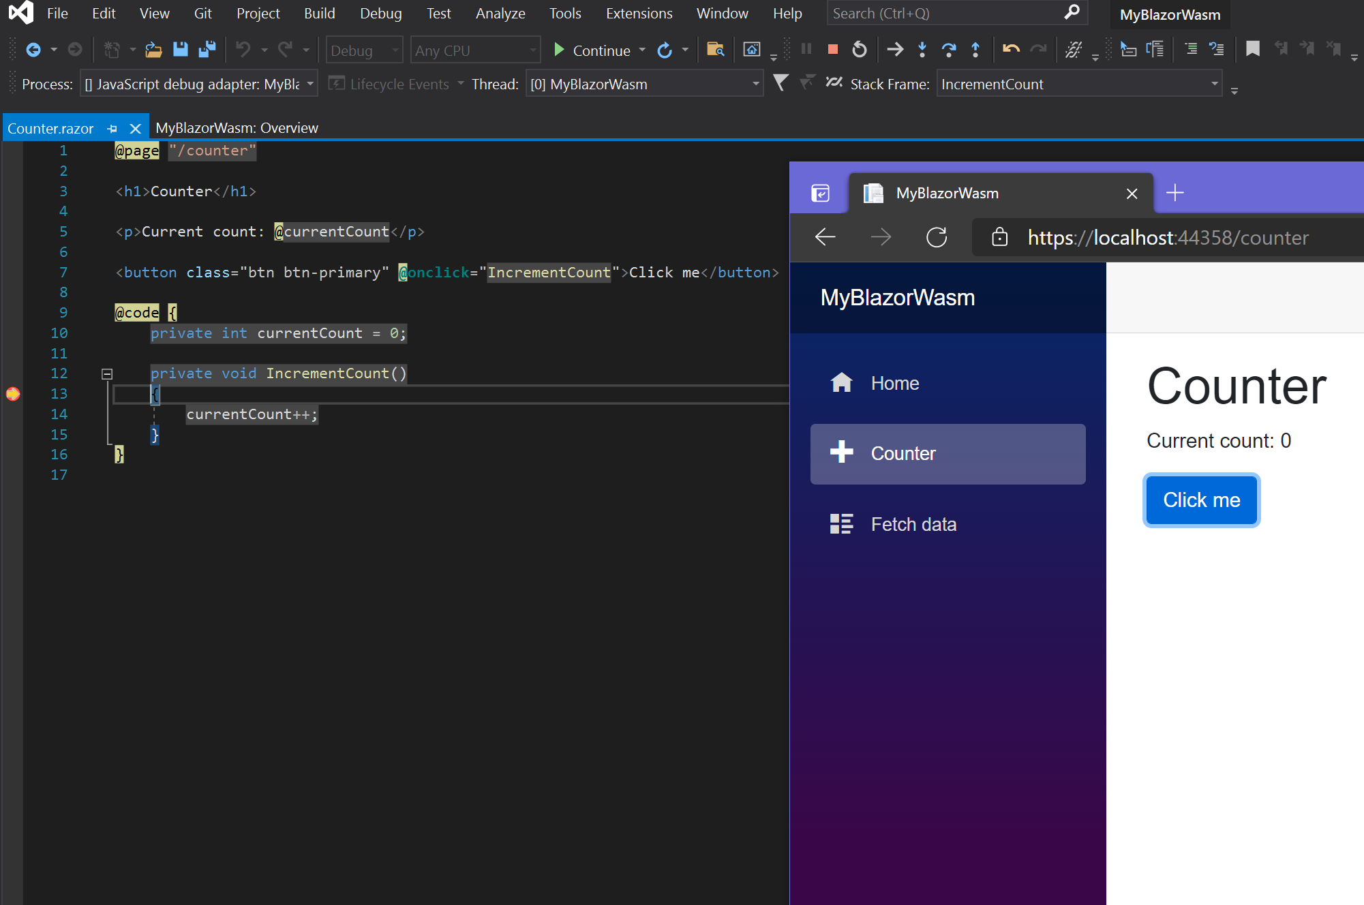The height and width of the screenshot is (905, 1364).
Task: Click the Stop debugging (red square) icon
Action: (x=832, y=50)
